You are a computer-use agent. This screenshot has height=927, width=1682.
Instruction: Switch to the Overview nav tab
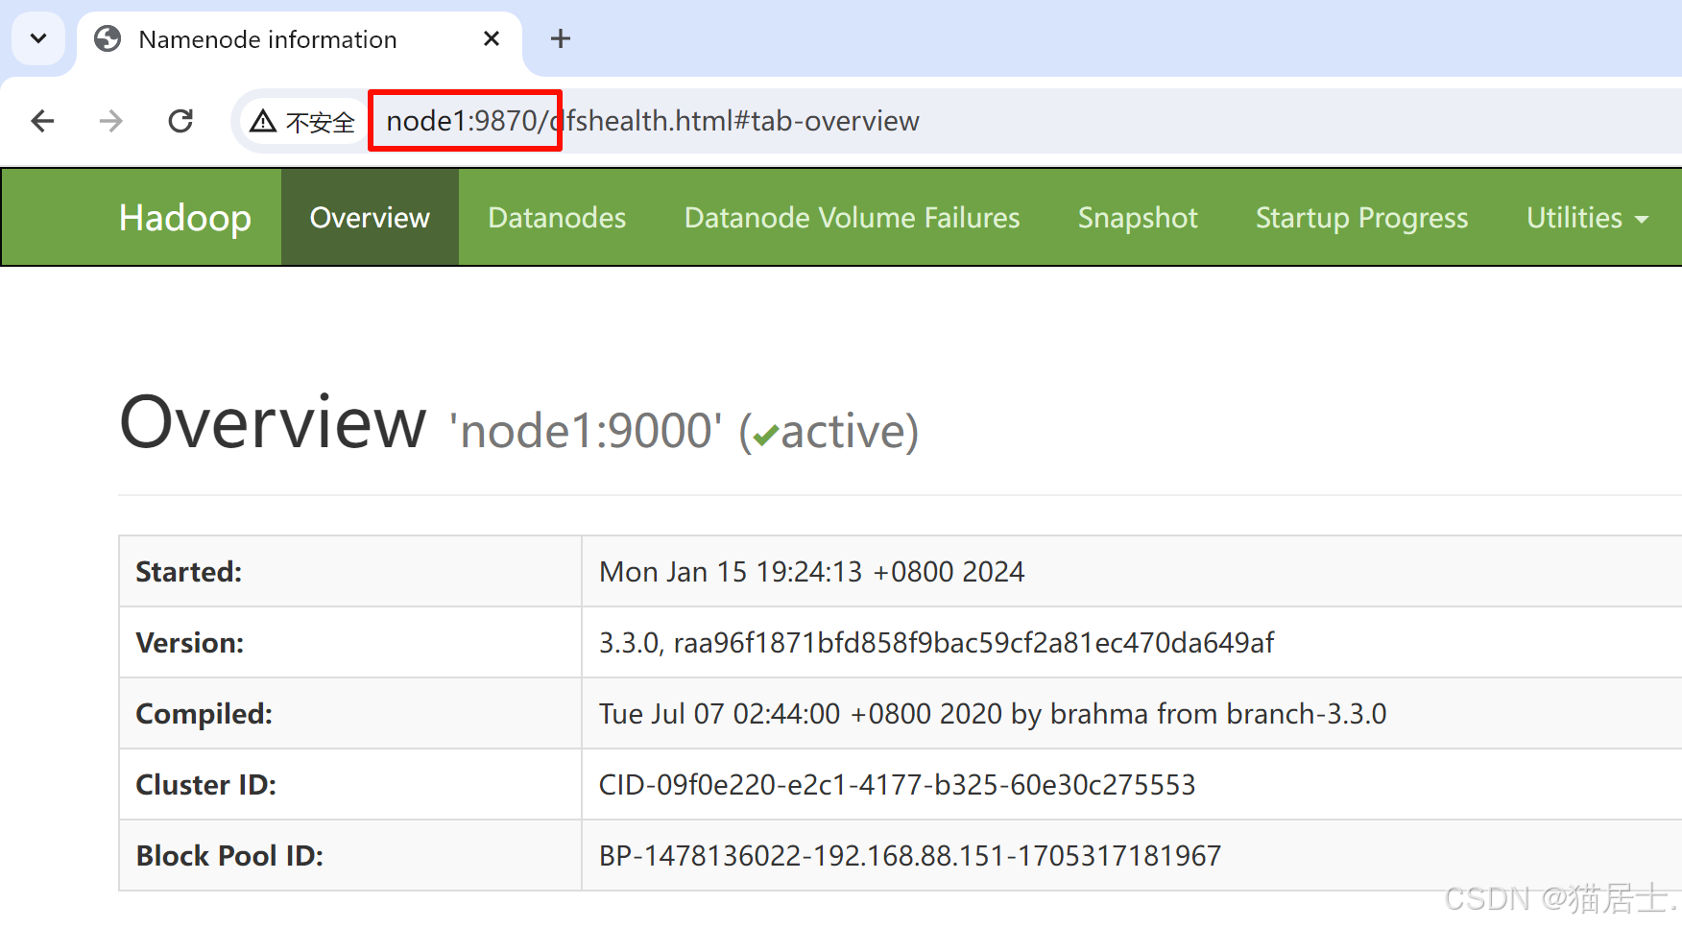(370, 218)
